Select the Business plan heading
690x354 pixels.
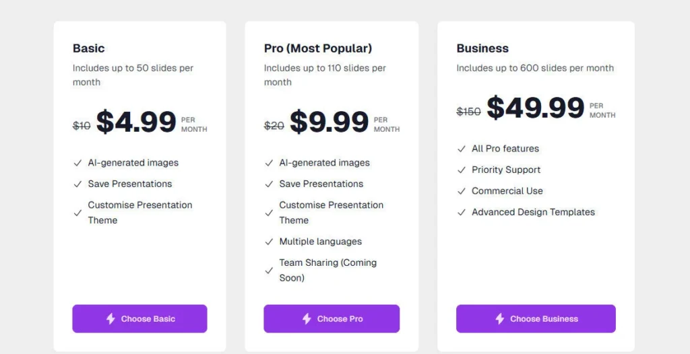pyautogui.click(x=482, y=48)
